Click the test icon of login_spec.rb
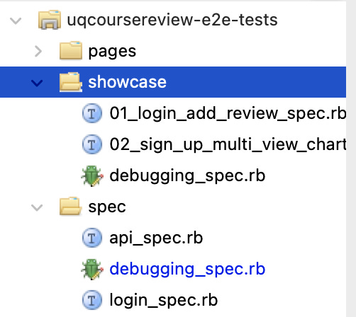Screen dimensions: 356x317 [x=92, y=300]
